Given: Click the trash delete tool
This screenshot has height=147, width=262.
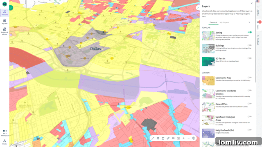Looking at the screenshot, I should (163, 138).
